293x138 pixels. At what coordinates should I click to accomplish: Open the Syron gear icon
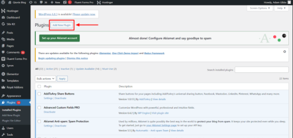pyautogui.click(x=3, y=65)
